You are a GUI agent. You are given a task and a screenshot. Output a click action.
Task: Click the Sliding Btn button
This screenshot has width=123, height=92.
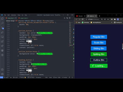(99, 48)
